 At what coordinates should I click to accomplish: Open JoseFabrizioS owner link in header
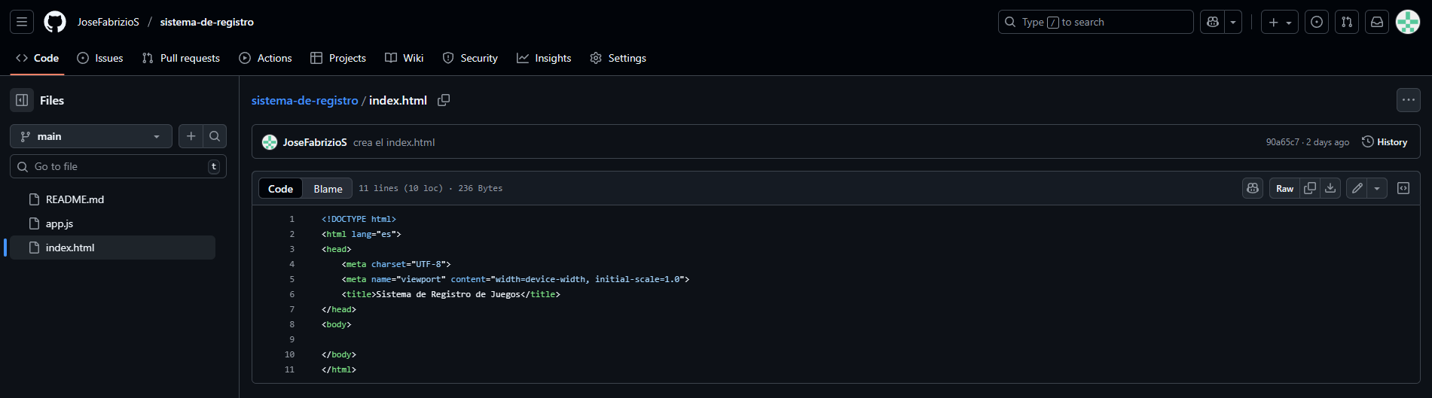(108, 22)
